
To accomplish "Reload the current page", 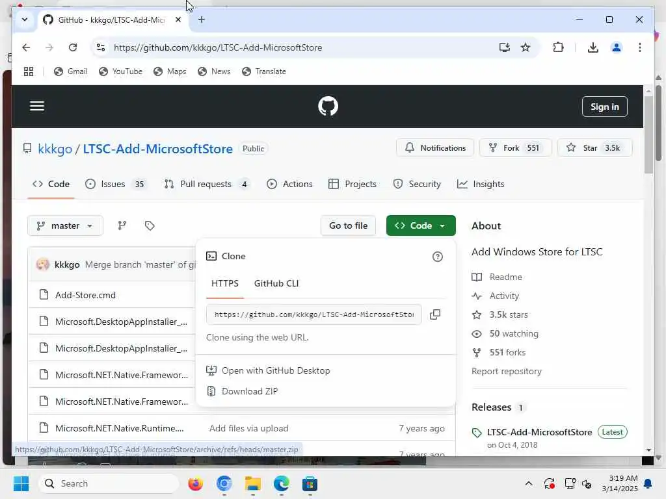I will pos(73,47).
